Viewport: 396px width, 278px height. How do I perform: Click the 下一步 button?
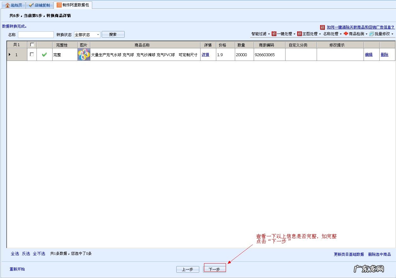214,269
